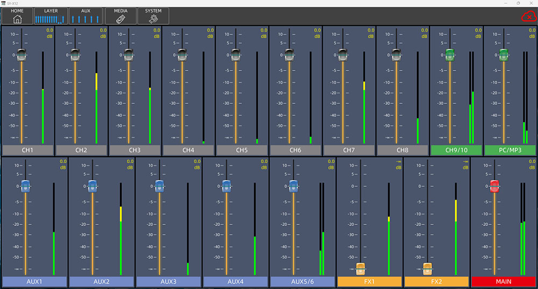Select the CH6 channel label
Viewport: 538px width, 289px height.
pyautogui.click(x=295, y=150)
